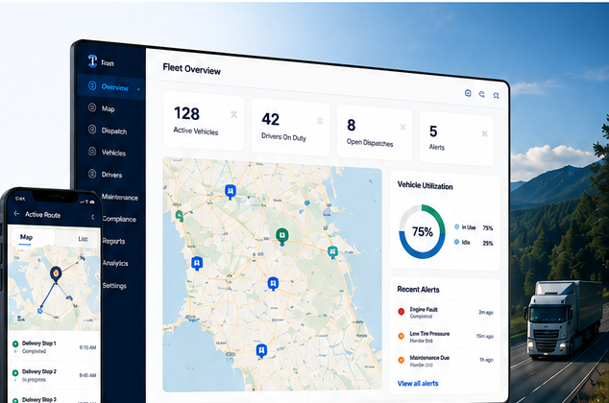Click the Fleet Overview heading

(192, 69)
